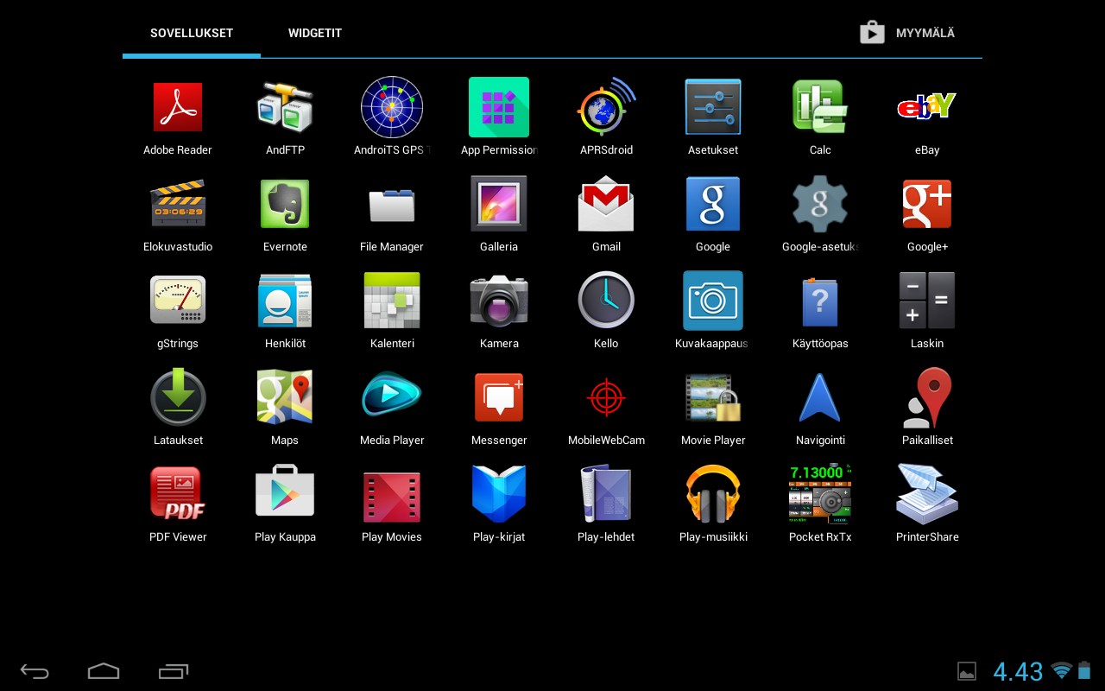The width and height of the screenshot is (1105, 691).
Task: Open the picture notification icon
Action: tap(967, 671)
